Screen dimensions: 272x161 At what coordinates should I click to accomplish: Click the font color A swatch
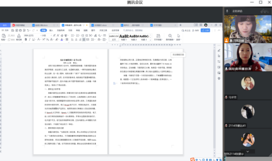tap(62, 39)
